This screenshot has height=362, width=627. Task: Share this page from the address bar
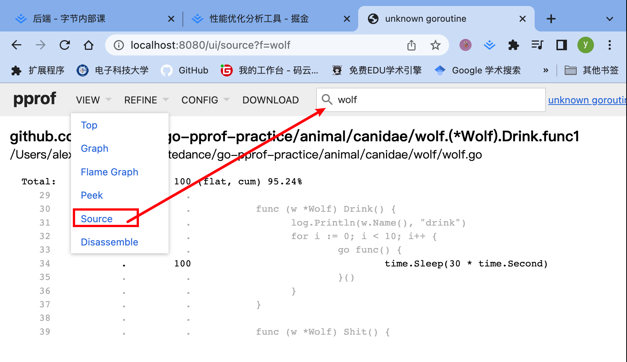[411, 45]
